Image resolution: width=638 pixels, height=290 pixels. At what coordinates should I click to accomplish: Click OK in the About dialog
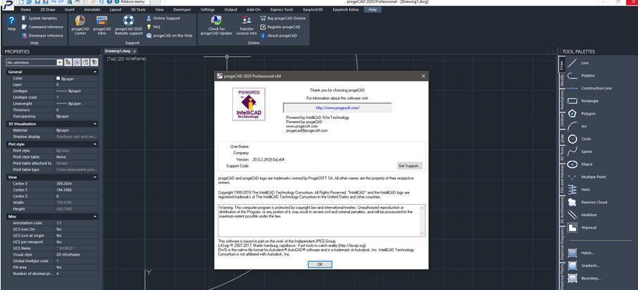pos(320,265)
